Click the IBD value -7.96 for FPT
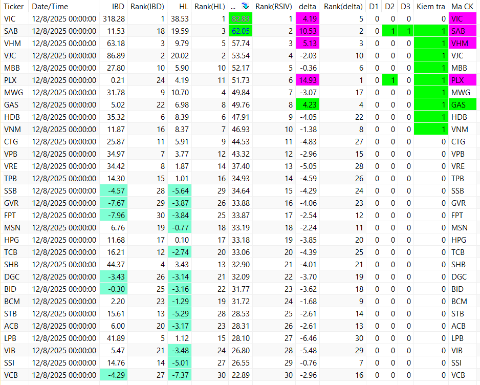Image resolution: width=480 pixels, height=385 pixels. 114,216
